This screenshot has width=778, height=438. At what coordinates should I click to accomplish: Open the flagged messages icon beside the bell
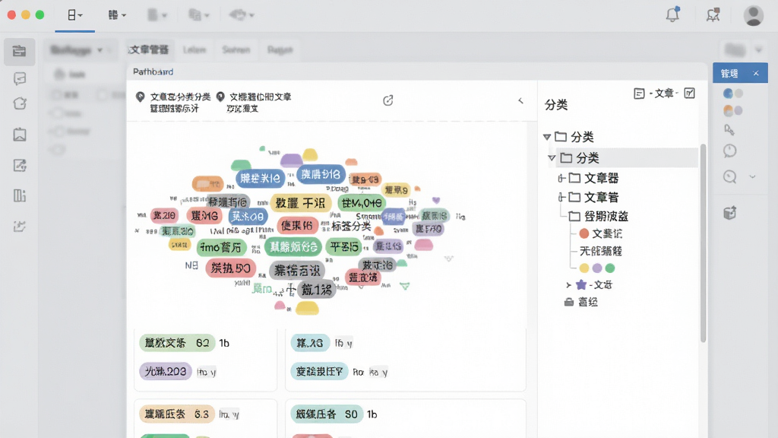tap(713, 15)
